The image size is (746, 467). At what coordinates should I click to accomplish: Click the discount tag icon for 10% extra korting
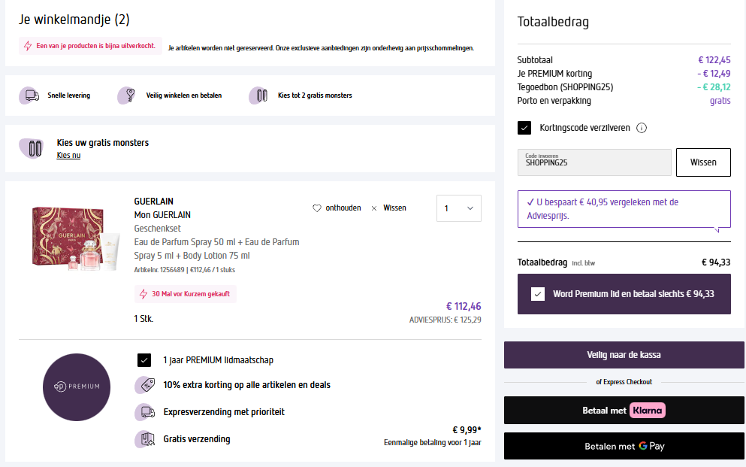(x=144, y=385)
